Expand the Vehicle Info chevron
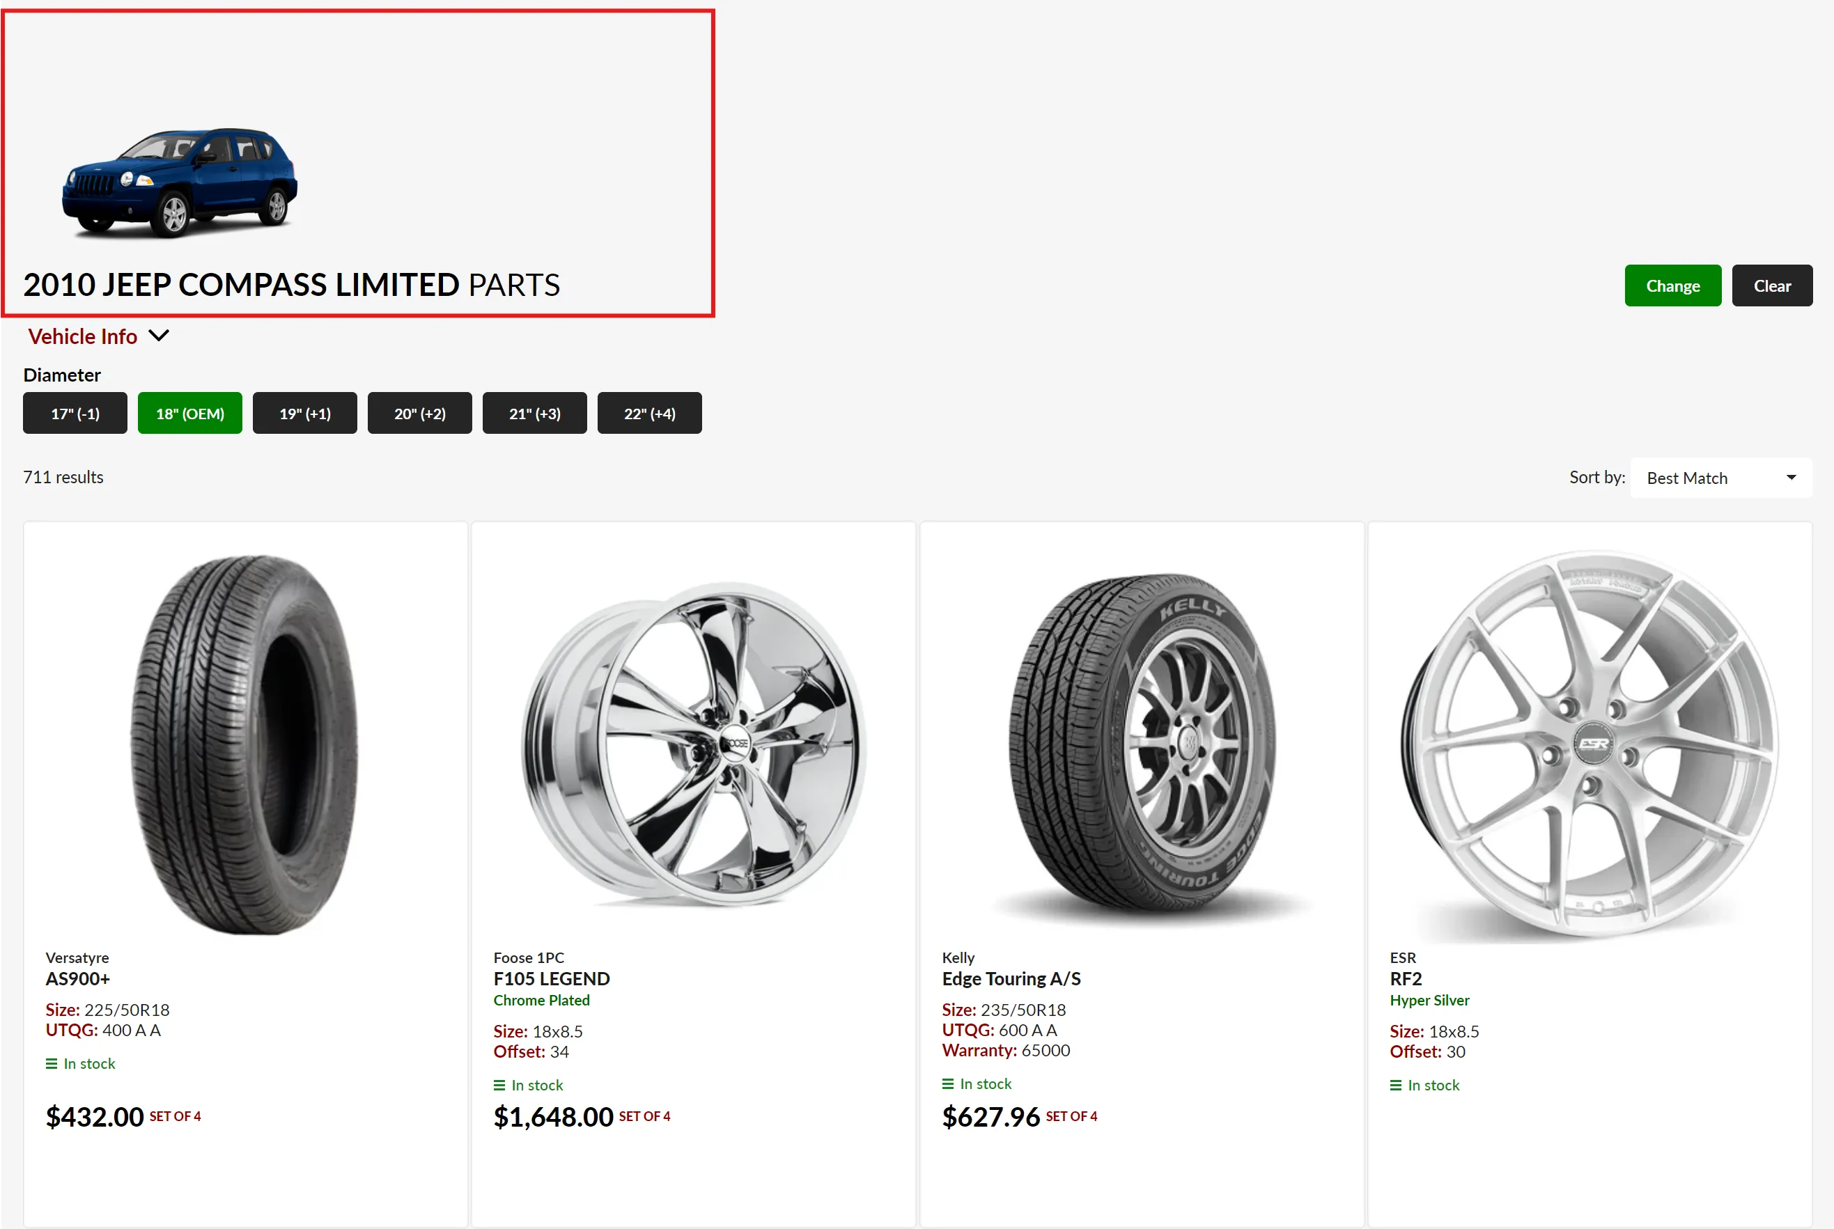Image resolution: width=1834 pixels, height=1229 pixels. click(160, 336)
